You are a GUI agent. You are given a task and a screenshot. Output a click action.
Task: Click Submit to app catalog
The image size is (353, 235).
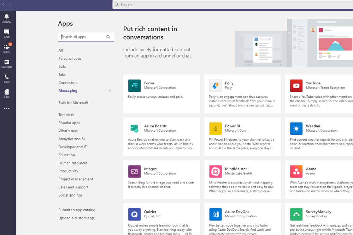[77, 210]
